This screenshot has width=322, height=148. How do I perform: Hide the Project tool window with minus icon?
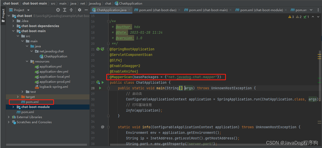pyautogui.click(x=86, y=10)
